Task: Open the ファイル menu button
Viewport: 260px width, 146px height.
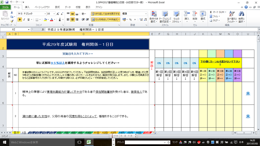Action: coord(6,7)
